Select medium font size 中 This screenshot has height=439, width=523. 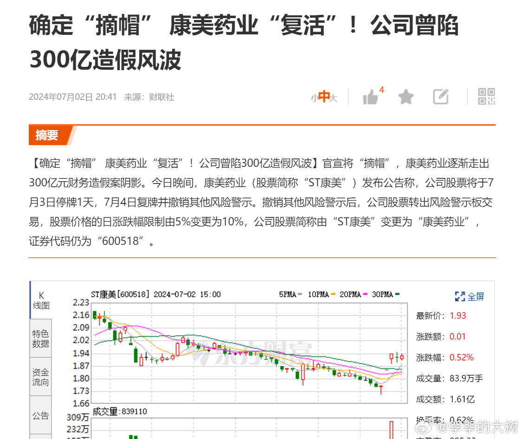(x=324, y=97)
